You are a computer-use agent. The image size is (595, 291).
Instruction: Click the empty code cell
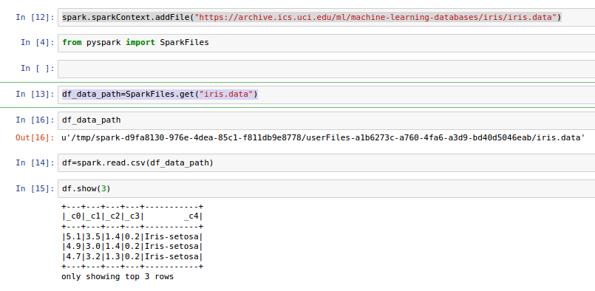[327, 69]
